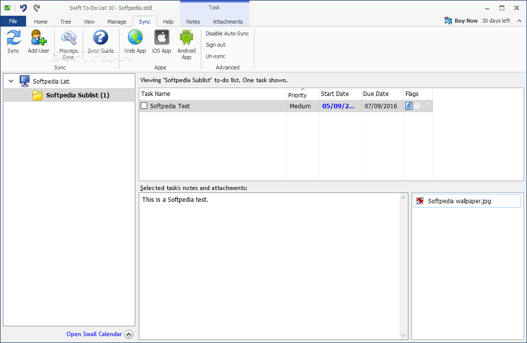Click the reminder clock flag of Softpedia Test
This screenshot has height=343, width=527.
coord(417,106)
